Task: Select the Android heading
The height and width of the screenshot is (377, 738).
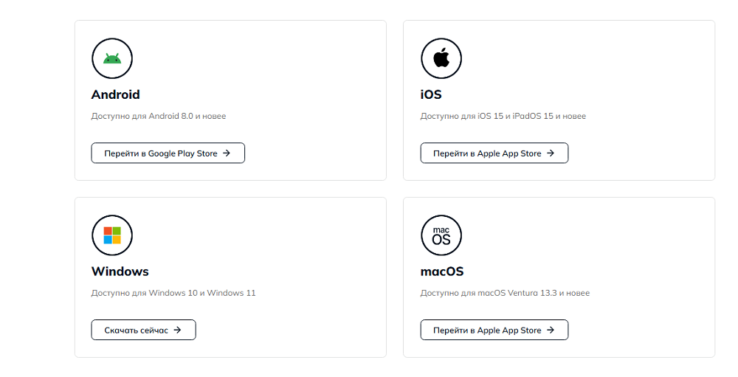Action: (116, 94)
